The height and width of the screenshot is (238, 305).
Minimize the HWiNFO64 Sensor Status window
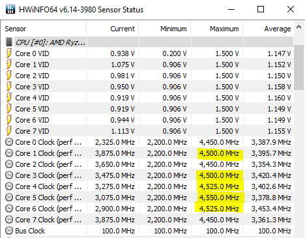(231, 9)
